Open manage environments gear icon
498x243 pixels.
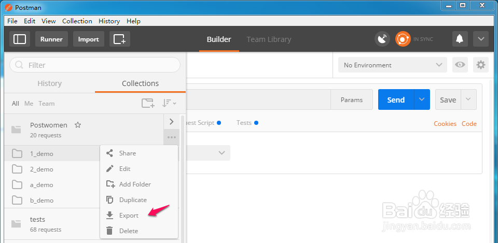(x=481, y=65)
